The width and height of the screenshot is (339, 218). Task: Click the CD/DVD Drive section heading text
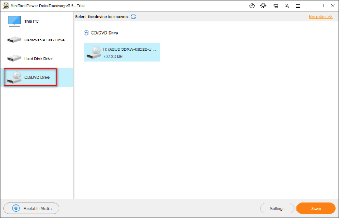(x=105, y=33)
